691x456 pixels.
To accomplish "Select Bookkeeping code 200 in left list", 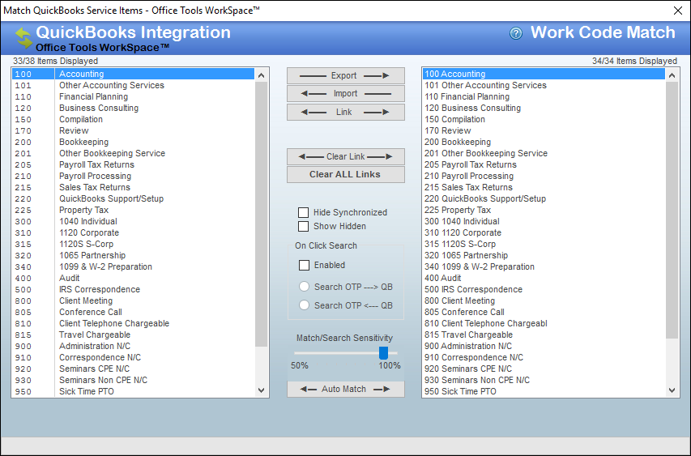I will click(134, 143).
